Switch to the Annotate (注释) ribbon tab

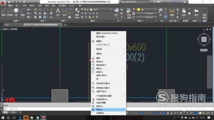point(24,6)
